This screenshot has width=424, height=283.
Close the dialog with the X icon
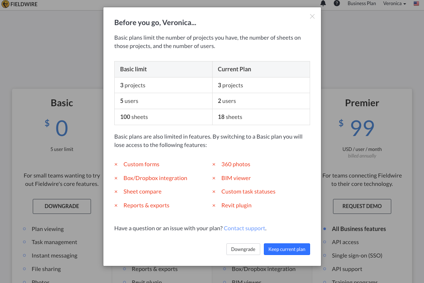(x=312, y=16)
